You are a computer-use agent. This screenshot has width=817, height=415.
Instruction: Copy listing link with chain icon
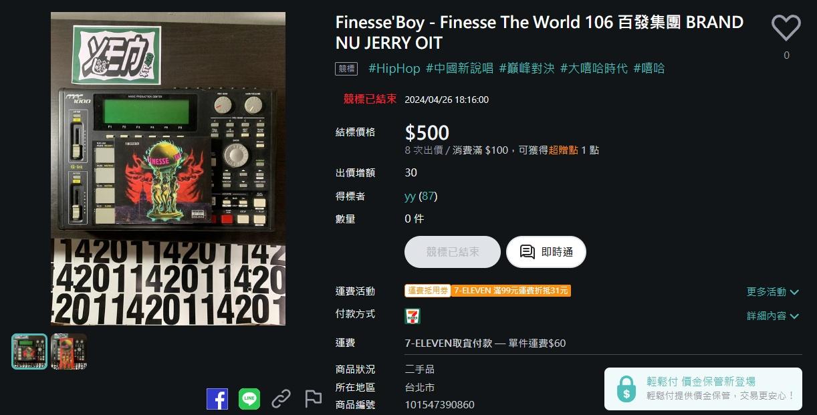coord(281,399)
